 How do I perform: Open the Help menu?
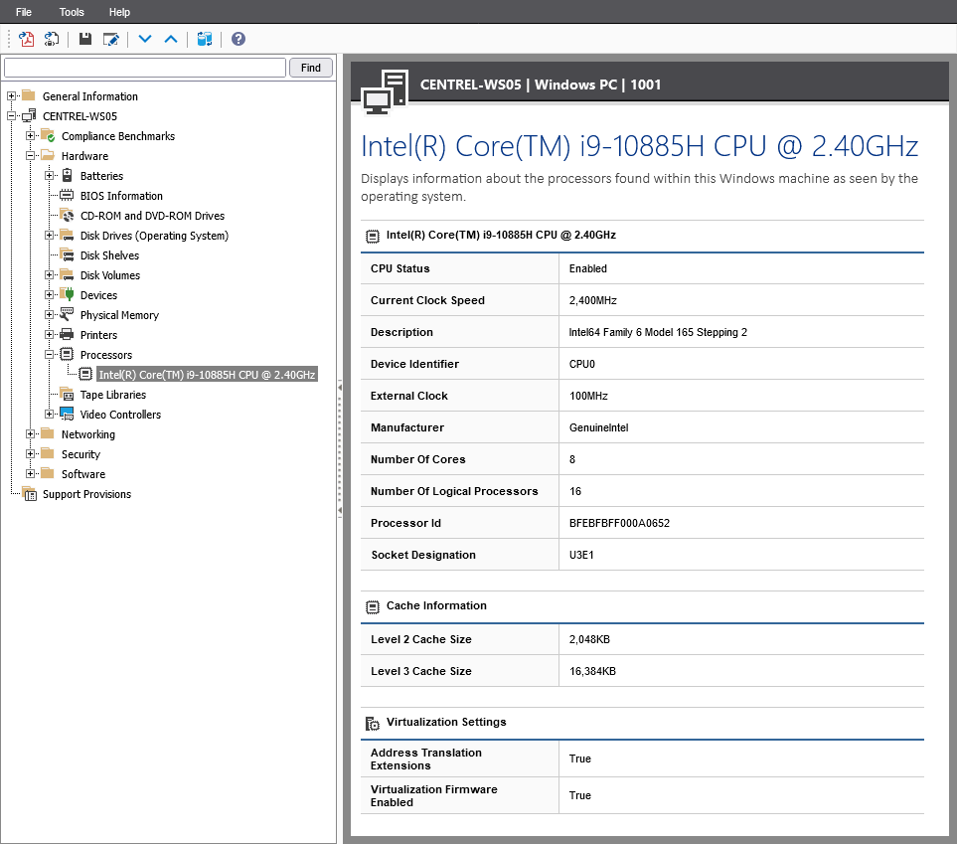click(x=119, y=12)
